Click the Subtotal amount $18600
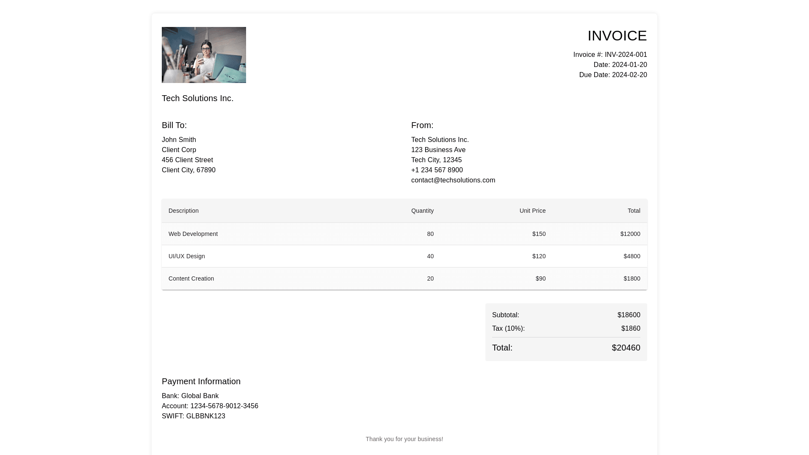This screenshot has height=455, width=809. [629, 315]
